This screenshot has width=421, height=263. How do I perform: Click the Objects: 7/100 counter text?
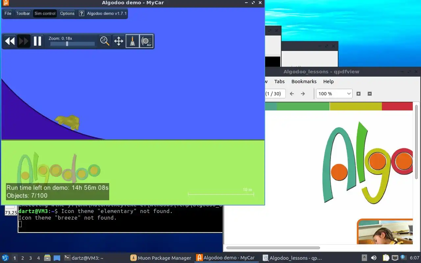pos(27,196)
